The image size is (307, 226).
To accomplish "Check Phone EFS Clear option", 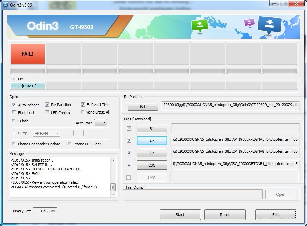I will (70, 144).
